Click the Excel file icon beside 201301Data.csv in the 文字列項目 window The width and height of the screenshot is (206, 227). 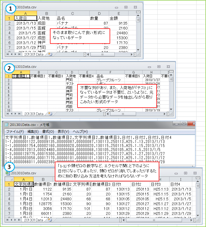pos(8,173)
